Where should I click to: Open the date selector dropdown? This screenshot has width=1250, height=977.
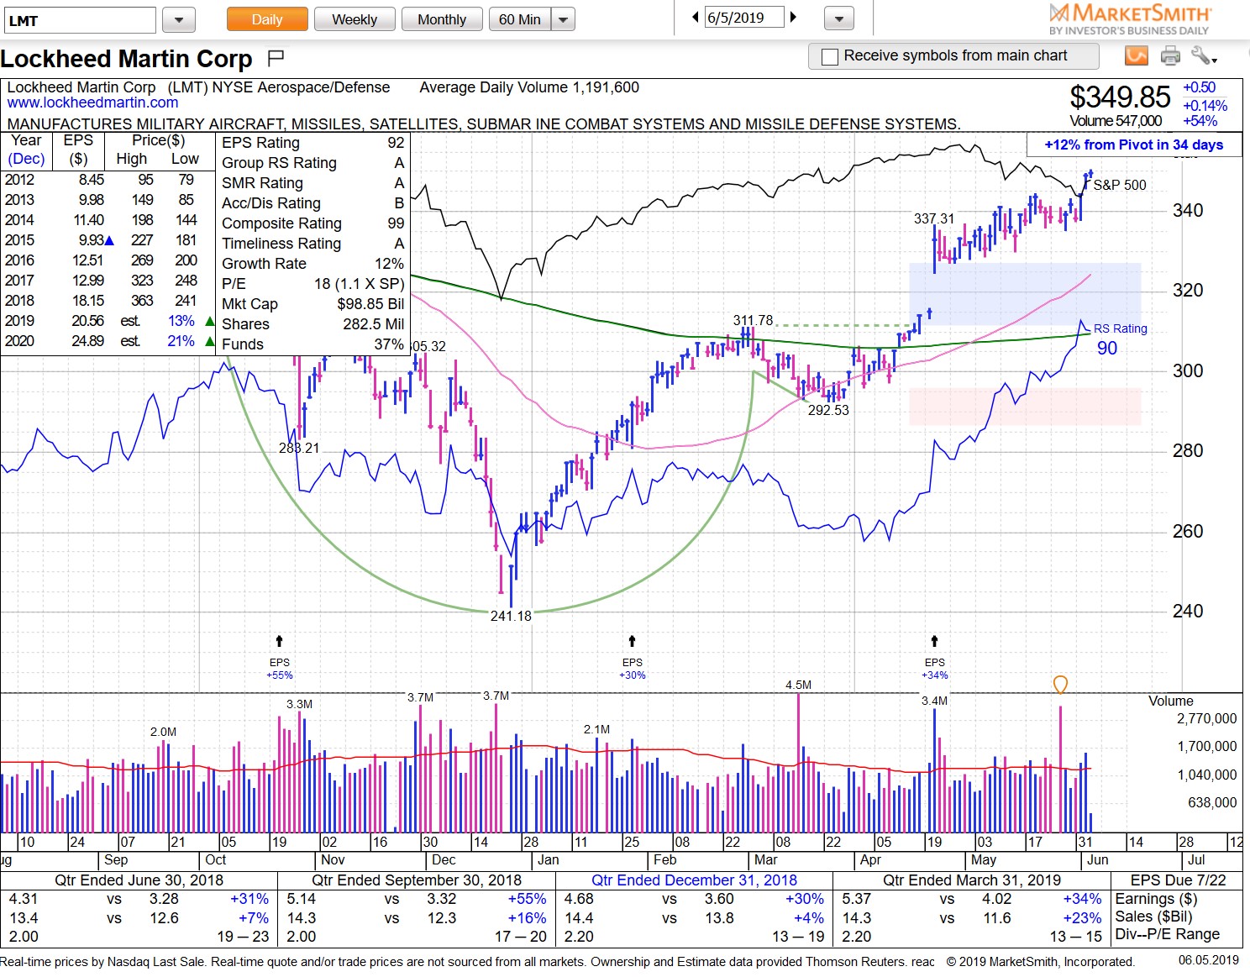(837, 18)
